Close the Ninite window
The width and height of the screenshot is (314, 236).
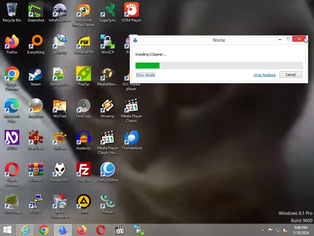(x=299, y=39)
